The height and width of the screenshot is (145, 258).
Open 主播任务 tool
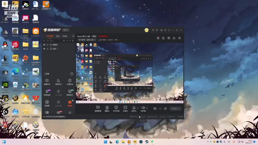[70, 82]
